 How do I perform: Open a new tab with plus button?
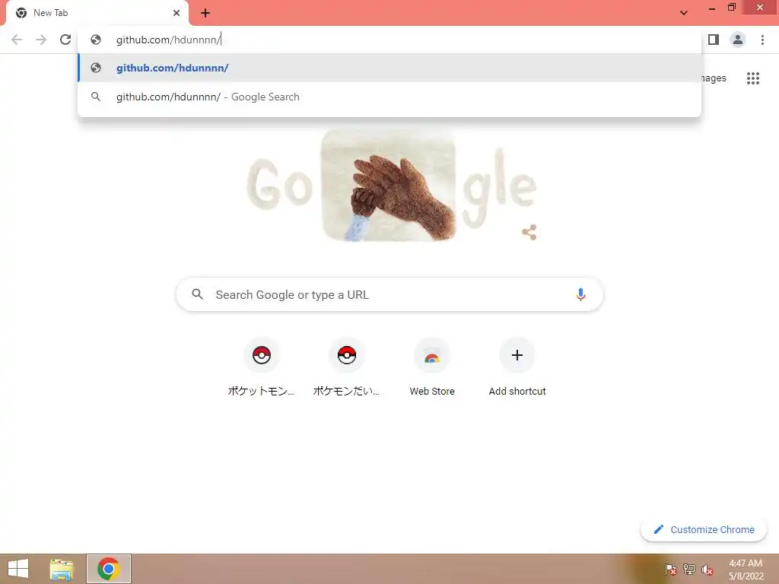[x=205, y=13]
